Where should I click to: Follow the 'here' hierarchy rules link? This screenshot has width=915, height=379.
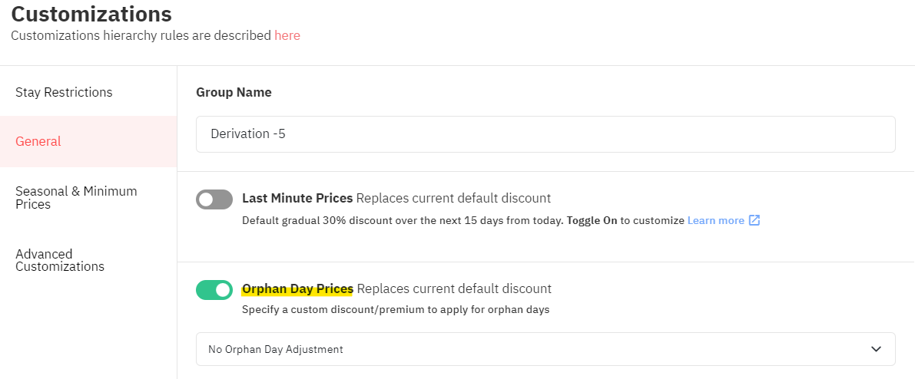click(x=287, y=35)
